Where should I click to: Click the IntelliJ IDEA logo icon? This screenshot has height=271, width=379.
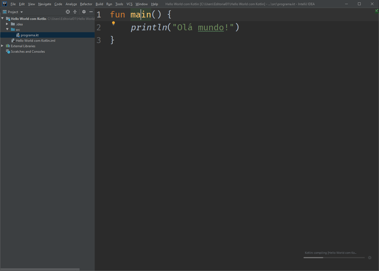click(5, 4)
